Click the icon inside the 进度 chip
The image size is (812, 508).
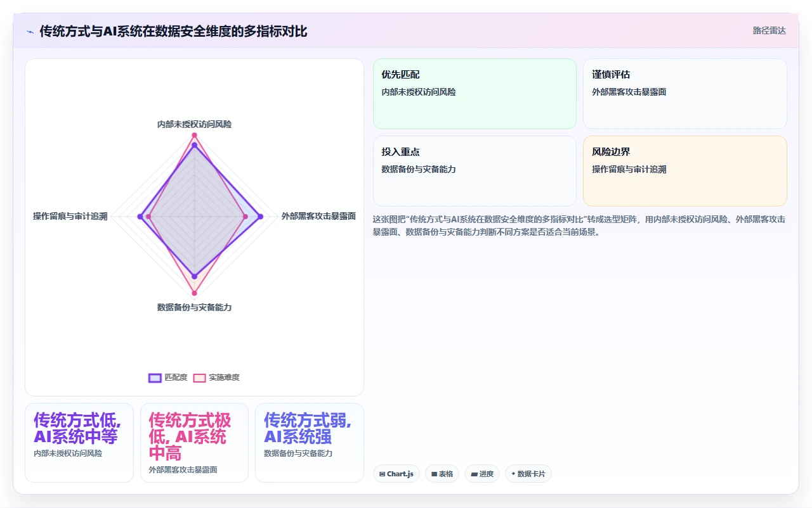474,474
